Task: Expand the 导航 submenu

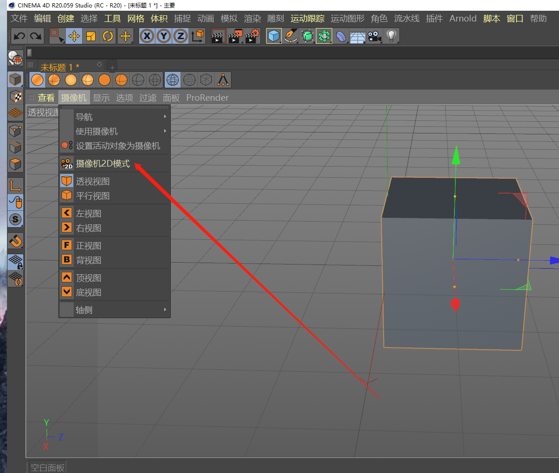Action: [x=114, y=117]
